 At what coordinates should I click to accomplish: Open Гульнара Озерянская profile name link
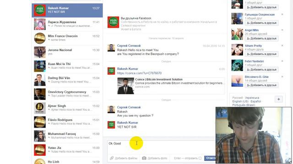click(x=260, y=15)
